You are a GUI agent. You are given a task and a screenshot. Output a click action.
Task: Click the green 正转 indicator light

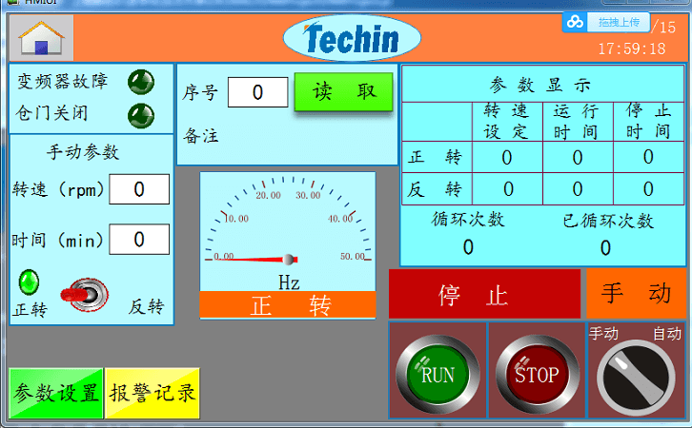pos(31,282)
